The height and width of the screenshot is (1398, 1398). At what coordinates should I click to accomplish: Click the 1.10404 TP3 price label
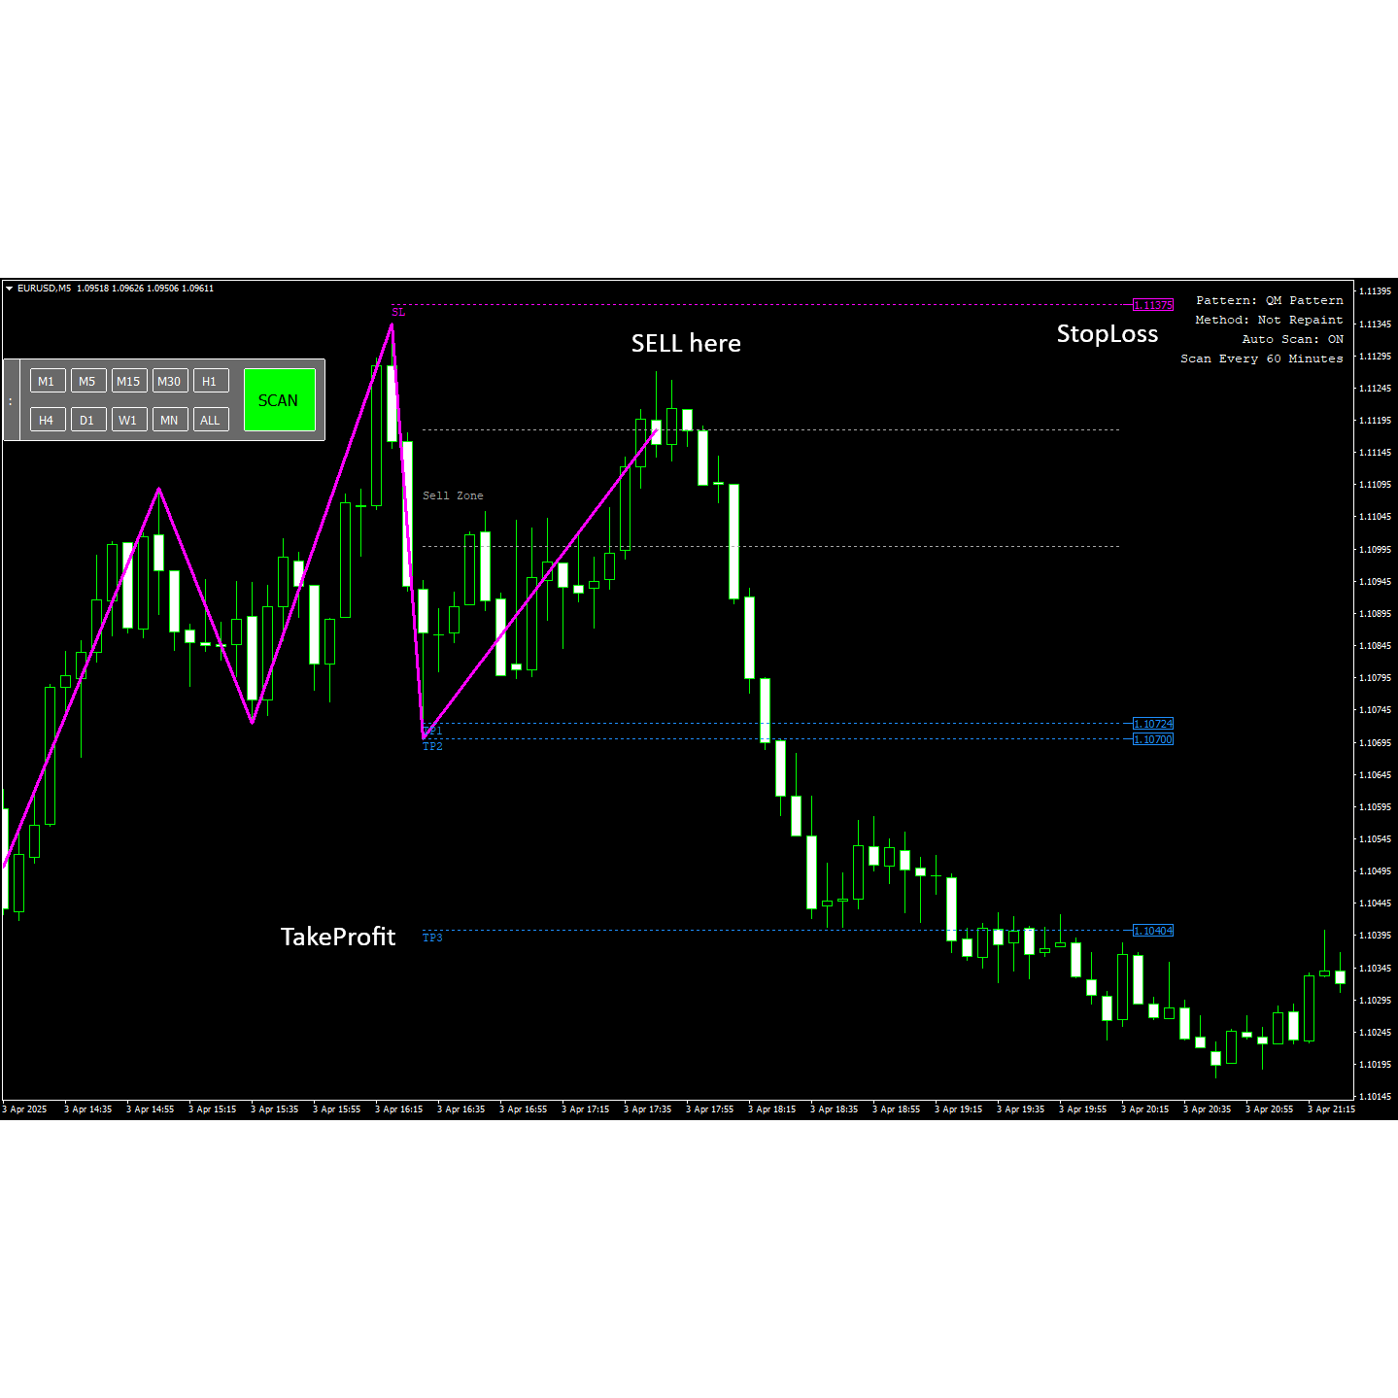pos(1153,931)
